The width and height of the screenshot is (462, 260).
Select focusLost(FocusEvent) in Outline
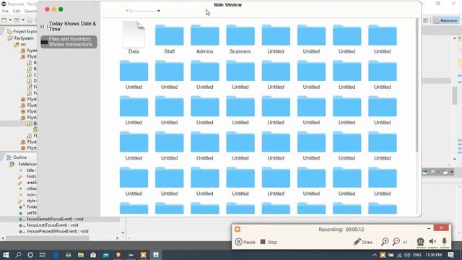(52, 225)
